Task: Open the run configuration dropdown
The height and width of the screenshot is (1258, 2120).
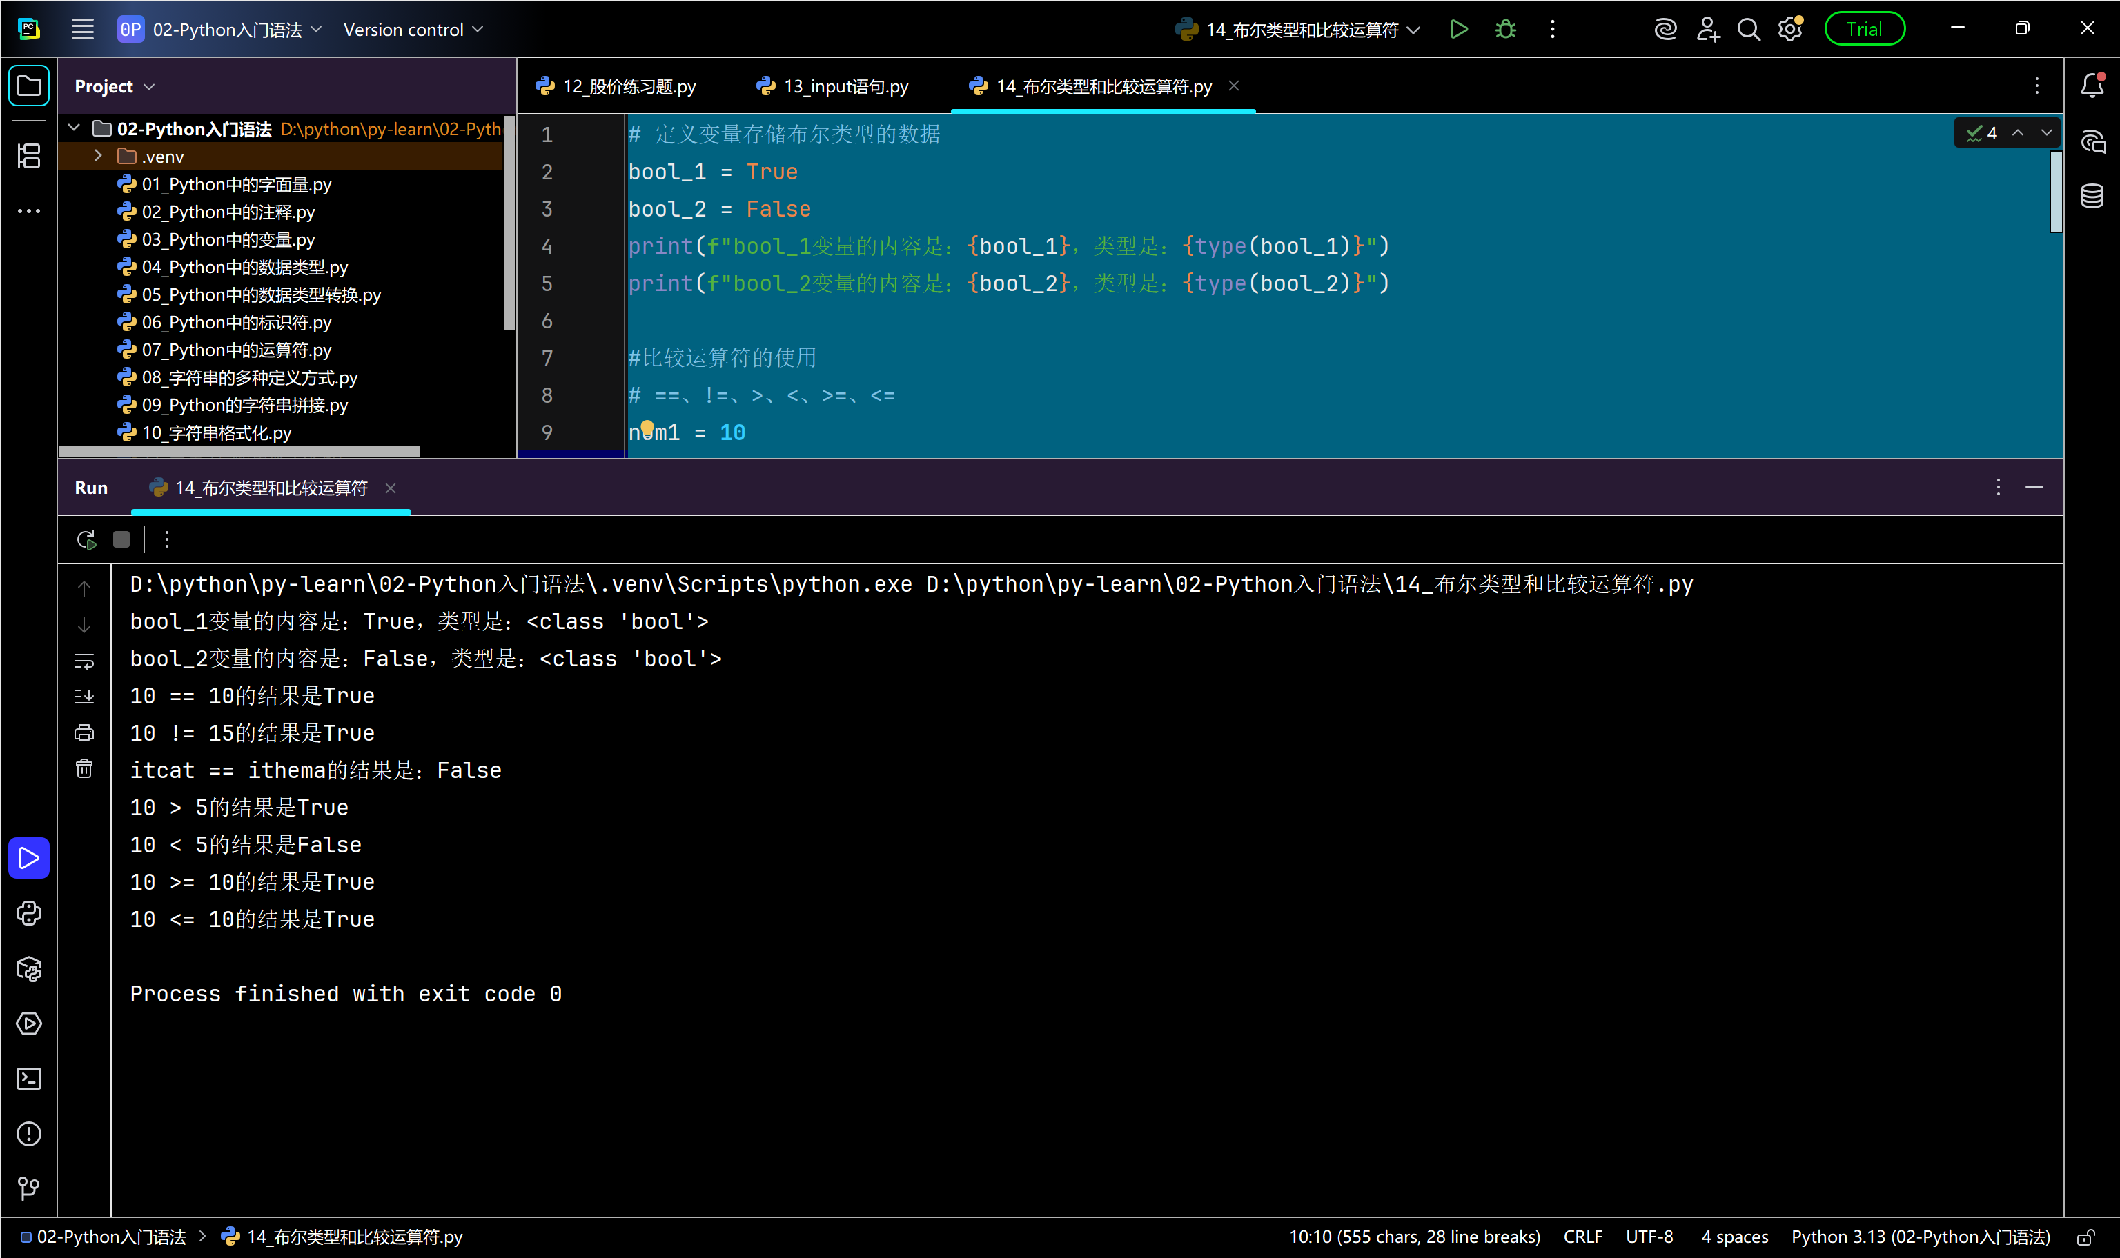Action: point(1298,30)
